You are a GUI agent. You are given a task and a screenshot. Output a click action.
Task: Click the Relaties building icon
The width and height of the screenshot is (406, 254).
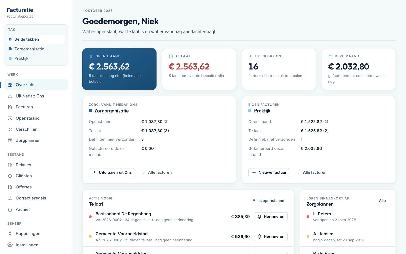point(10,165)
